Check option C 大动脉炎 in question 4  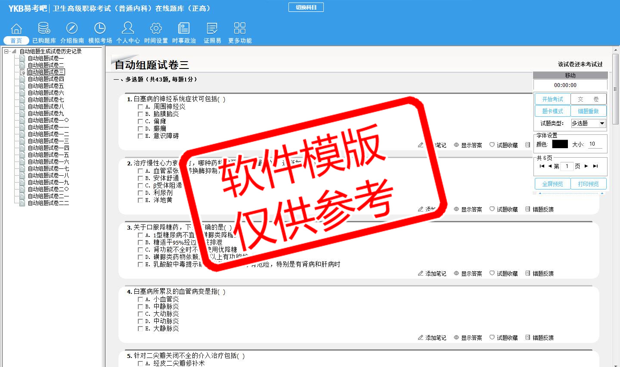[140, 314]
